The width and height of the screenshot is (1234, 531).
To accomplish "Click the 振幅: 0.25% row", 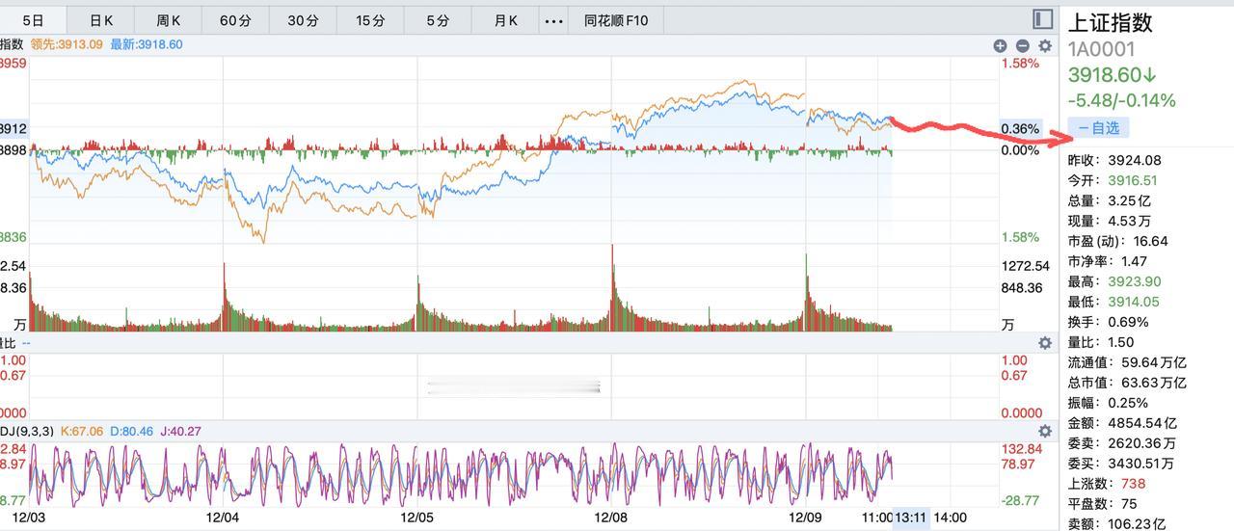I will (x=1109, y=403).
